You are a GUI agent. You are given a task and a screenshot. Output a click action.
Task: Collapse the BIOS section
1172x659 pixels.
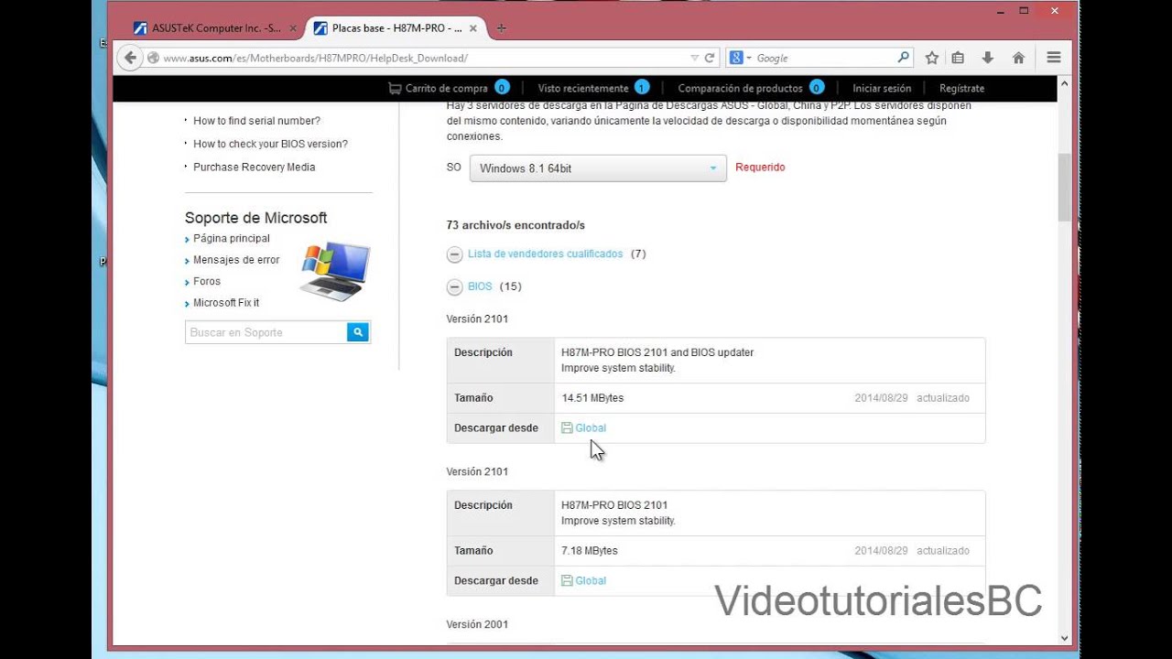click(x=454, y=287)
